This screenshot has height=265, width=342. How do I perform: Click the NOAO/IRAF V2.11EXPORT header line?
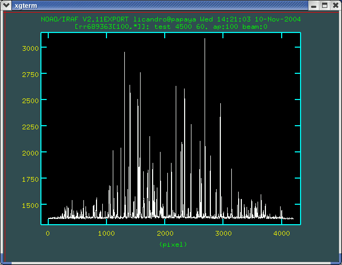pos(170,19)
